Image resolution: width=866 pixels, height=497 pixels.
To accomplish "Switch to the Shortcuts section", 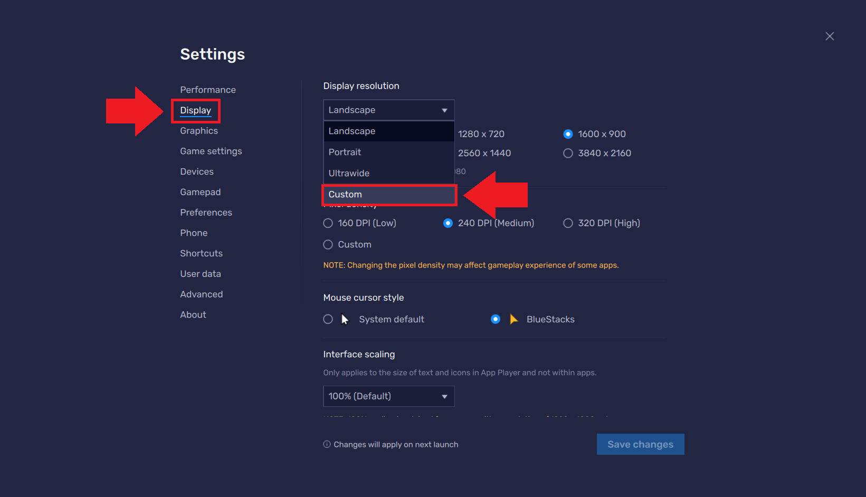I will [201, 253].
